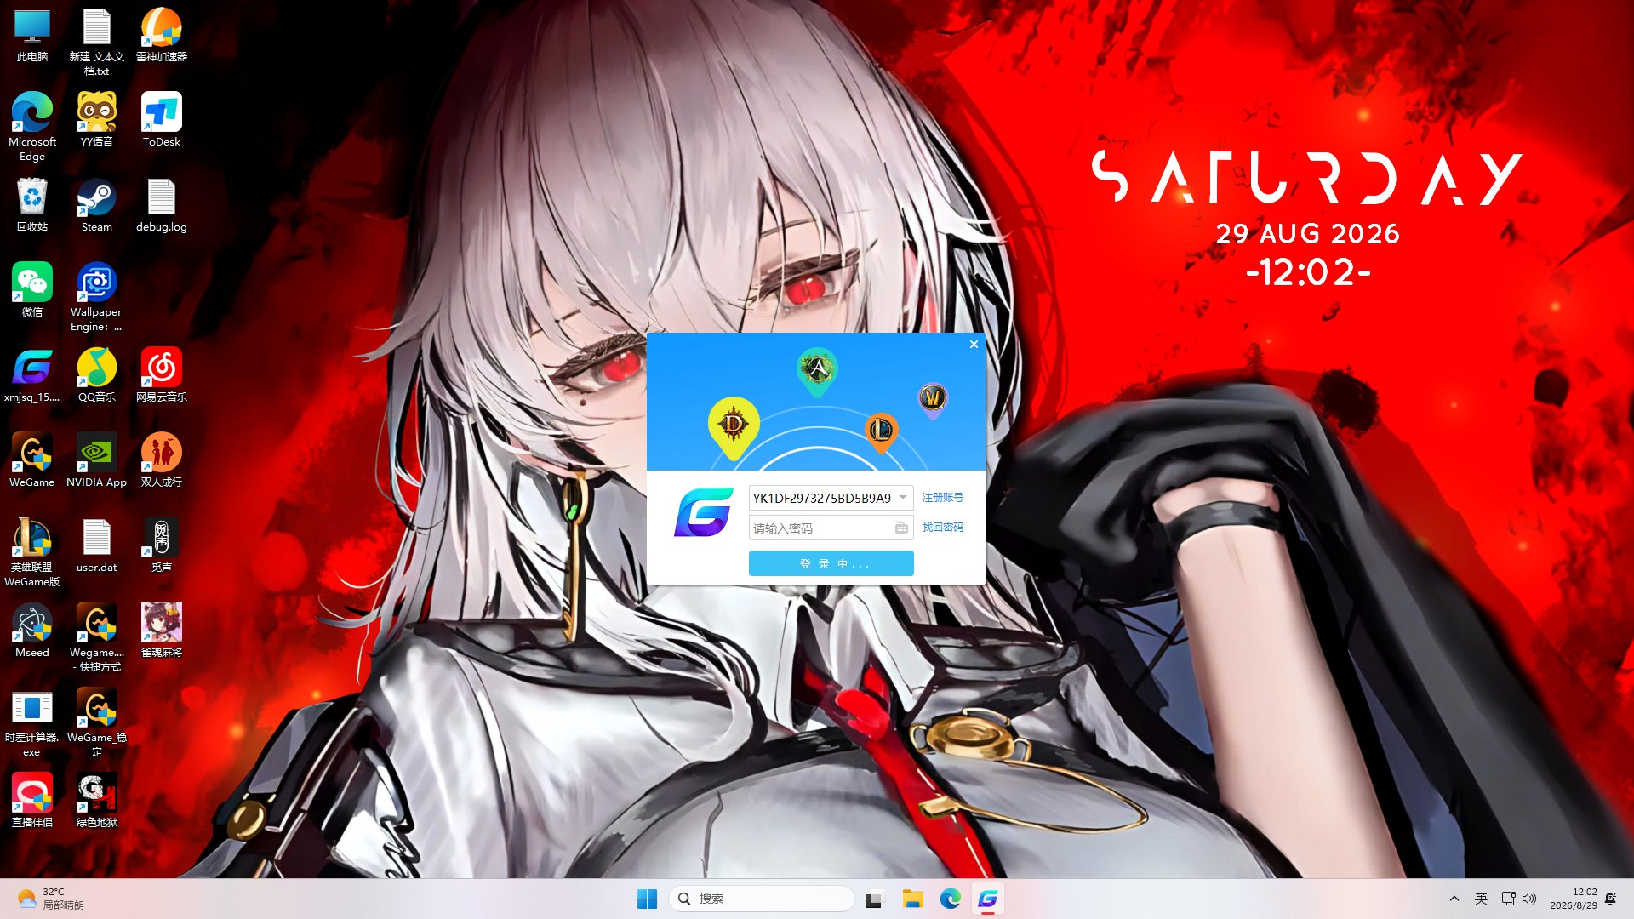The width and height of the screenshot is (1634, 919).
Task: Open the 双人成行 game shortcut
Action: coord(162,460)
